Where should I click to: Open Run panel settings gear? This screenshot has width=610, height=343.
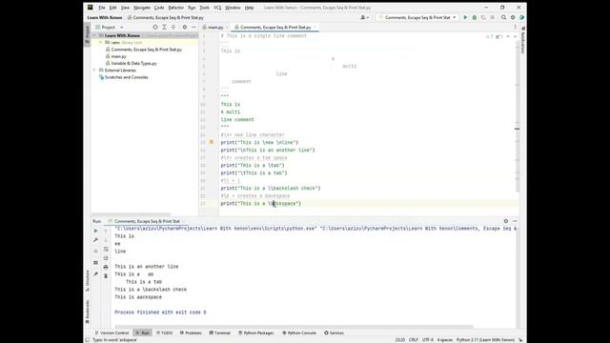click(506, 221)
